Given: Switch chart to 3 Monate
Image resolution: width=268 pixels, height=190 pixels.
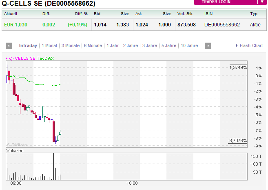Looking at the screenshot, I should 71,45.
